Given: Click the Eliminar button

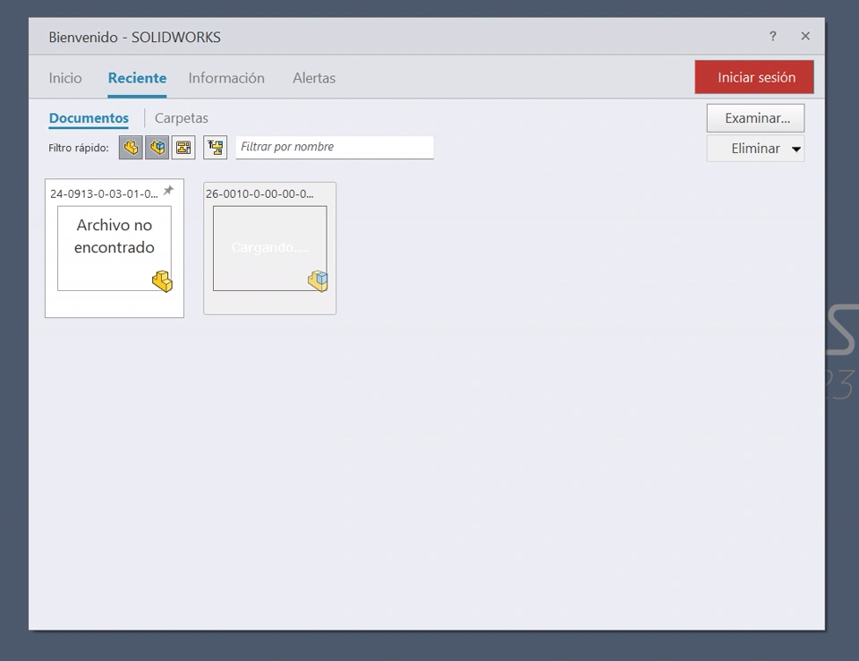Looking at the screenshot, I should tap(755, 148).
